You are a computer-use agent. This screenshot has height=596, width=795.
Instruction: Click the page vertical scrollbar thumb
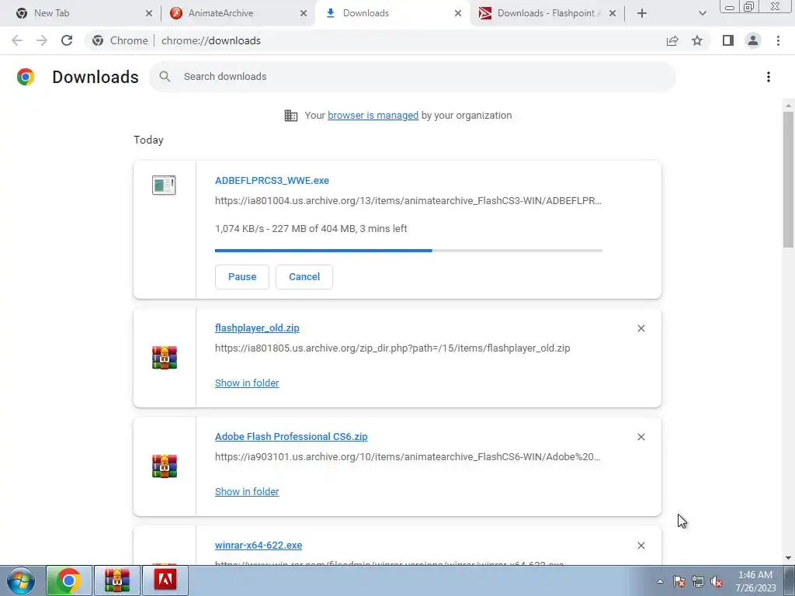click(788, 179)
